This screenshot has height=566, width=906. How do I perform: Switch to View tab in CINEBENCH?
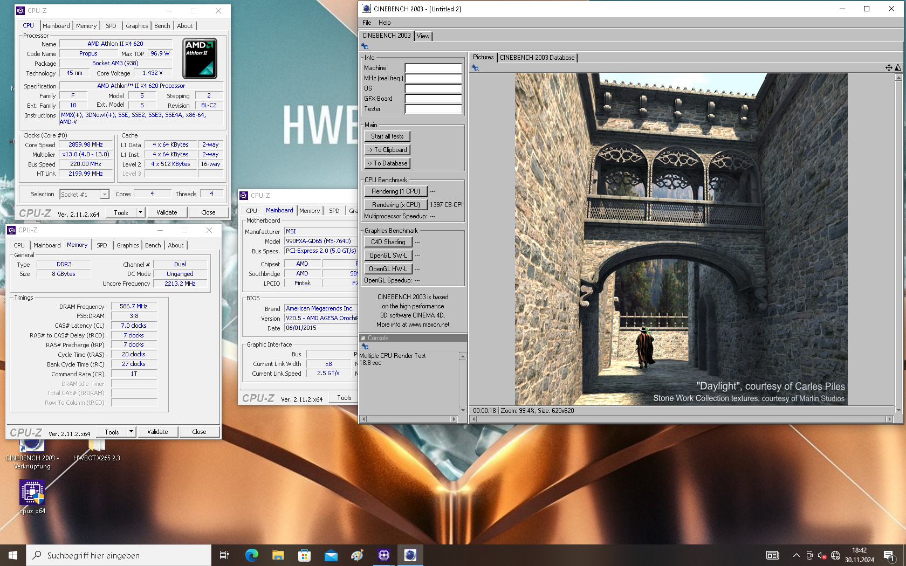pos(423,36)
